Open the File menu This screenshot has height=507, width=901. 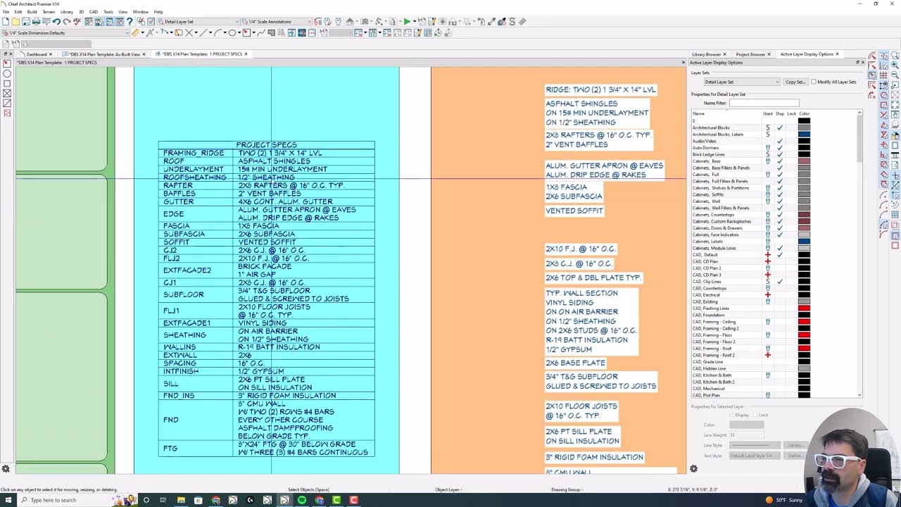click(x=6, y=12)
